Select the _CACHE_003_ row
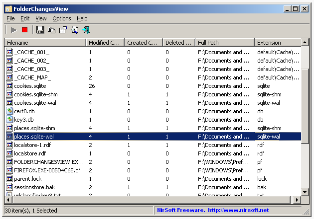Screen dimensions: 314x219 pyautogui.click(x=153, y=69)
